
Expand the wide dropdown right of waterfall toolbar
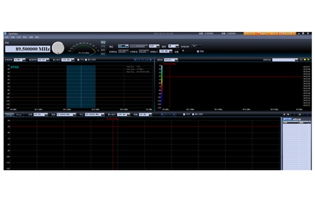(x=285, y=60)
